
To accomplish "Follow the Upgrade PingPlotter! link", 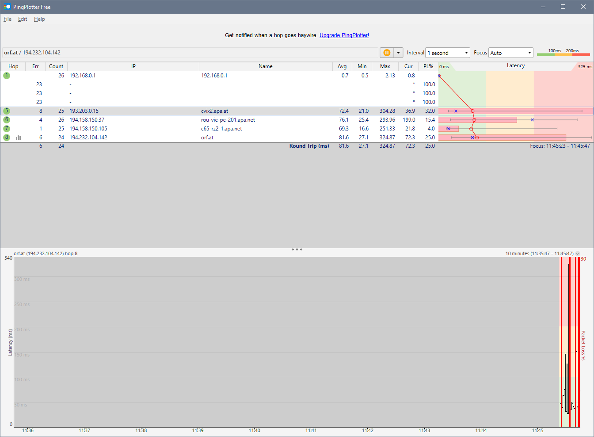I will [344, 35].
